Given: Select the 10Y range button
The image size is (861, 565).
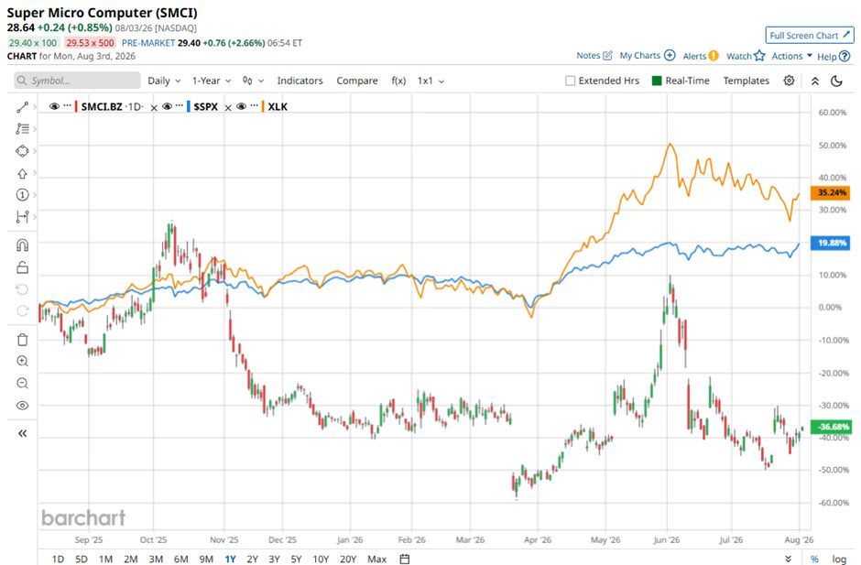Looking at the screenshot, I should (321, 559).
